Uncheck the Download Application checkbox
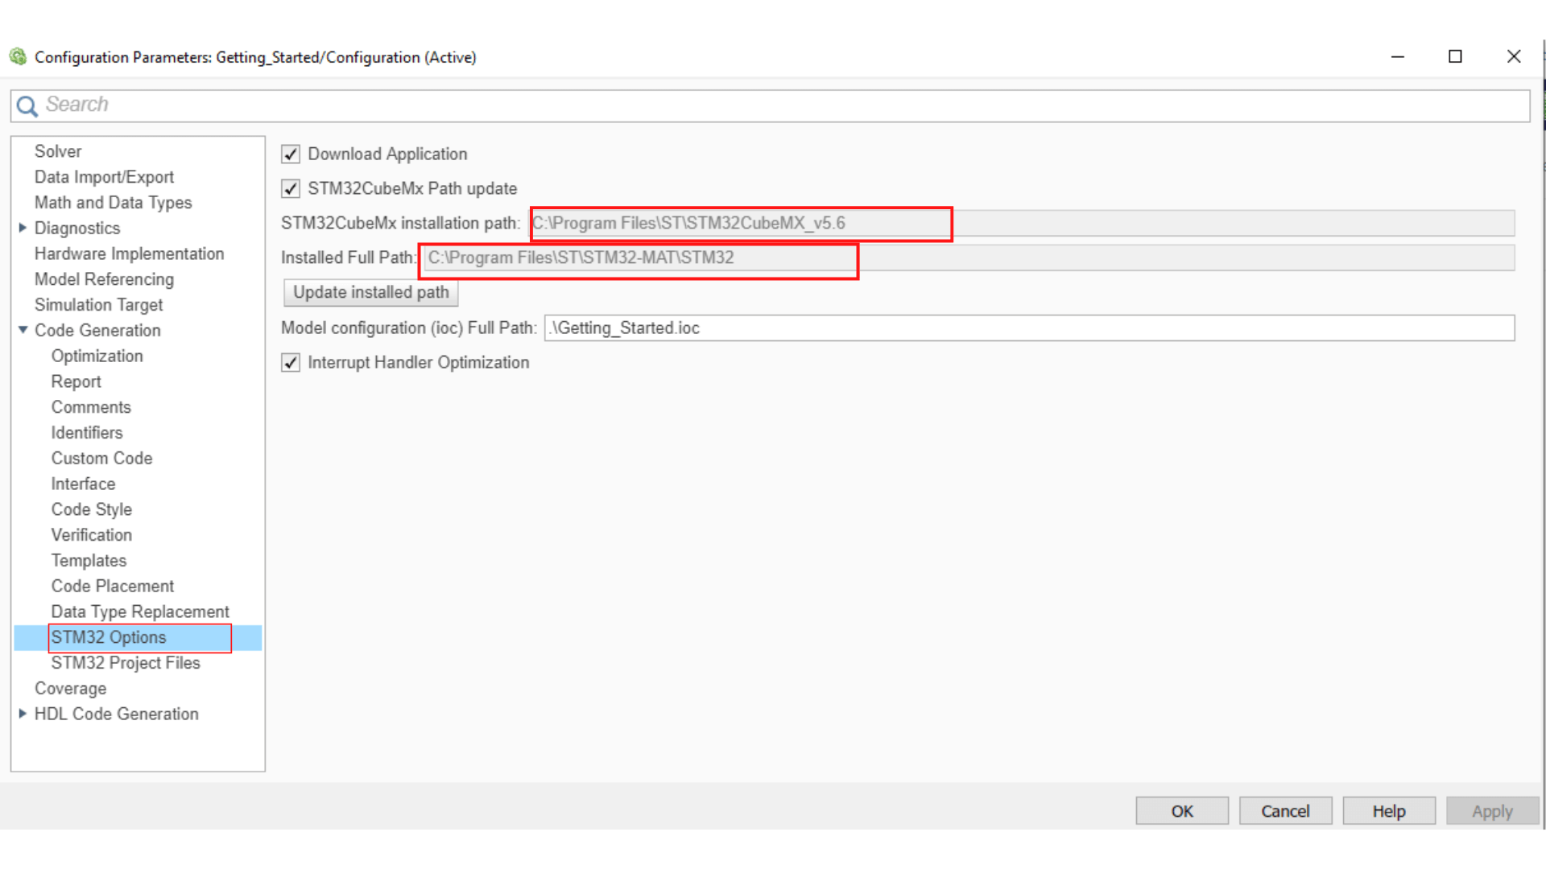Viewport: 1546px width, 869px height. (x=291, y=154)
